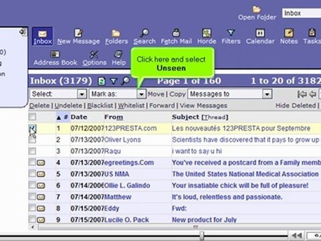Image resolution: width=321 pixels, height=241 pixels.
Task: Click the video playback progress slider handle
Action: click(202, 236)
